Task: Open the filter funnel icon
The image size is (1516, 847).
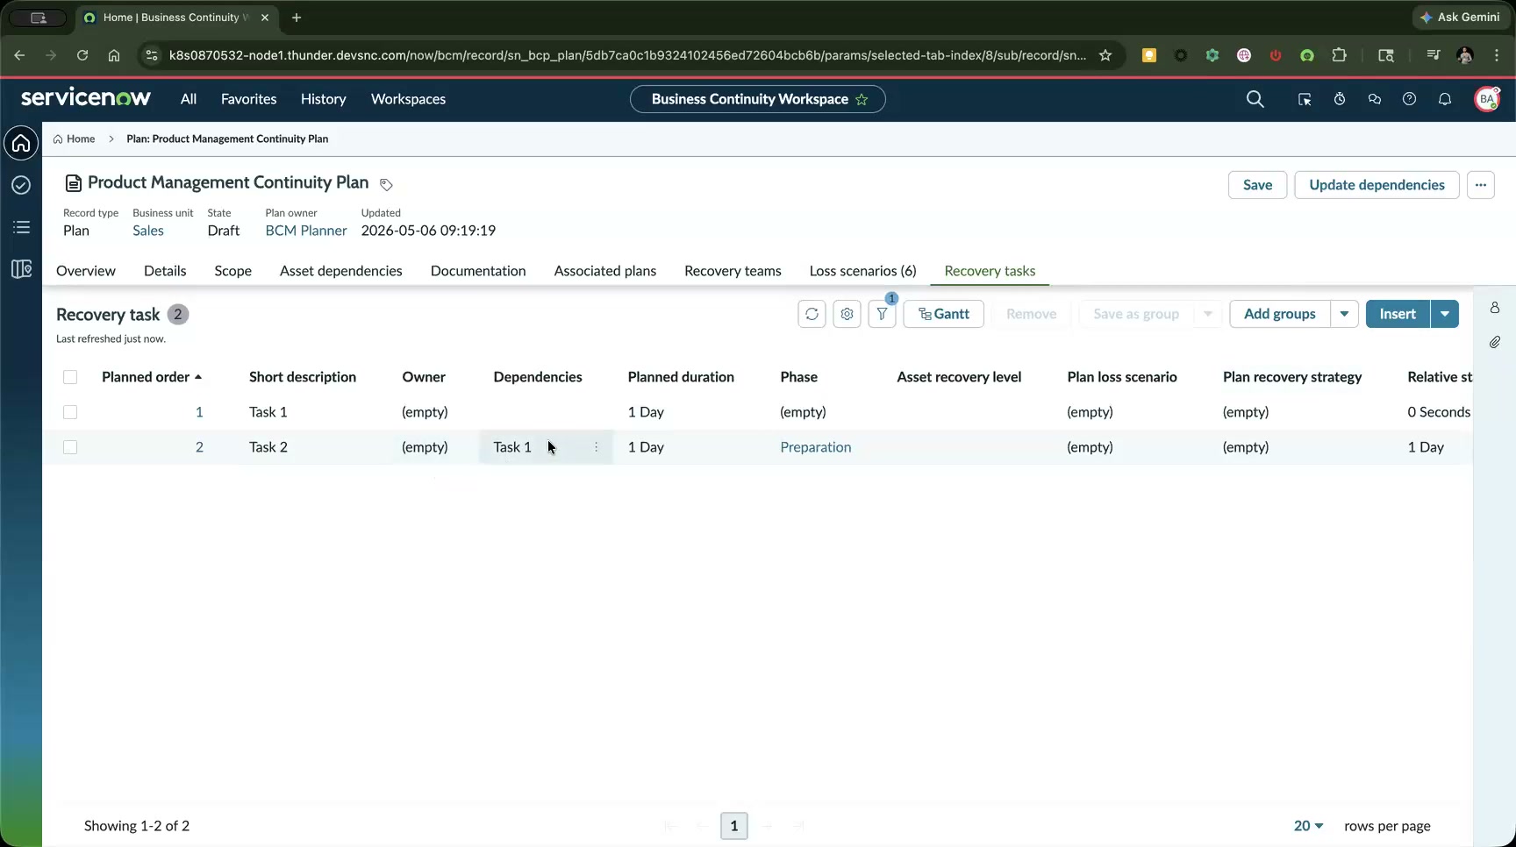Action: [x=882, y=314]
